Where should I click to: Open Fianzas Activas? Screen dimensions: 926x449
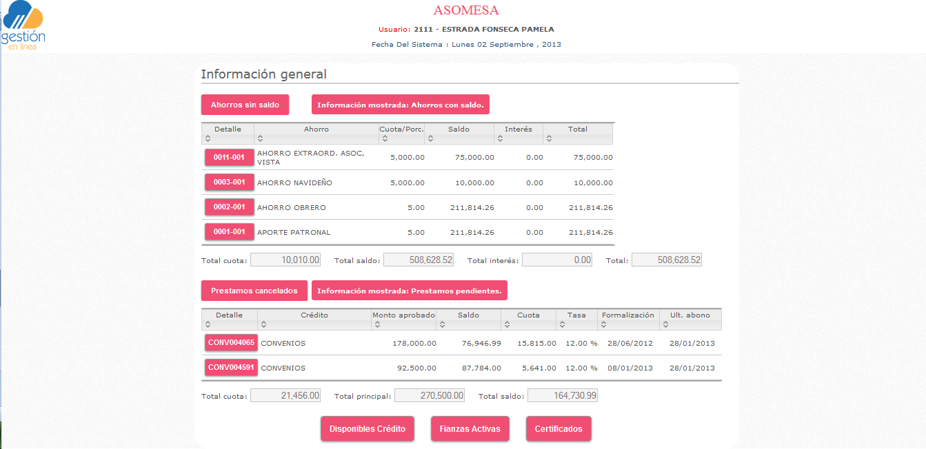point(470,428)
